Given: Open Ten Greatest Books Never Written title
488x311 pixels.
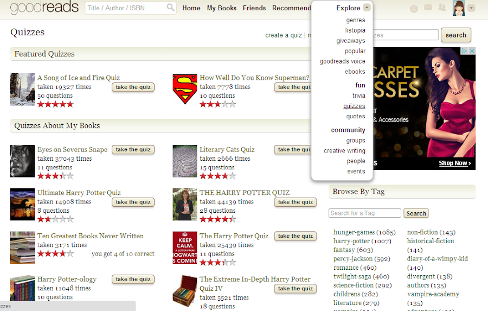Looking at the screenshot, I should 91,236.
